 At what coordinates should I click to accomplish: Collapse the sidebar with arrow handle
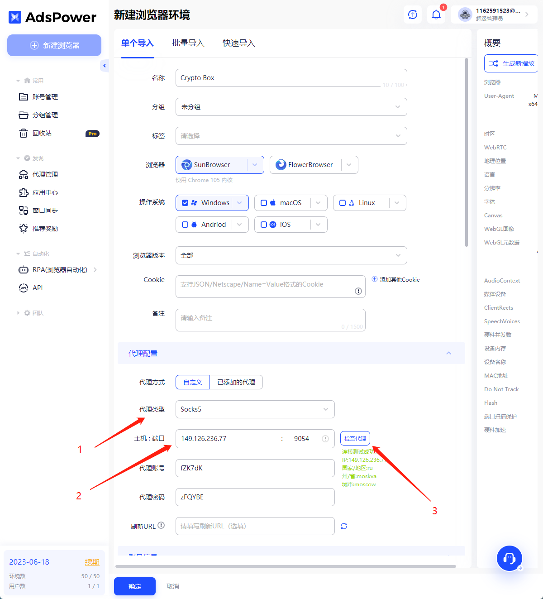tap(105, 66)
